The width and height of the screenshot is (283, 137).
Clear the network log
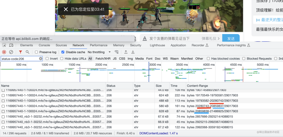pyautogui.click(x=11, y=52)
